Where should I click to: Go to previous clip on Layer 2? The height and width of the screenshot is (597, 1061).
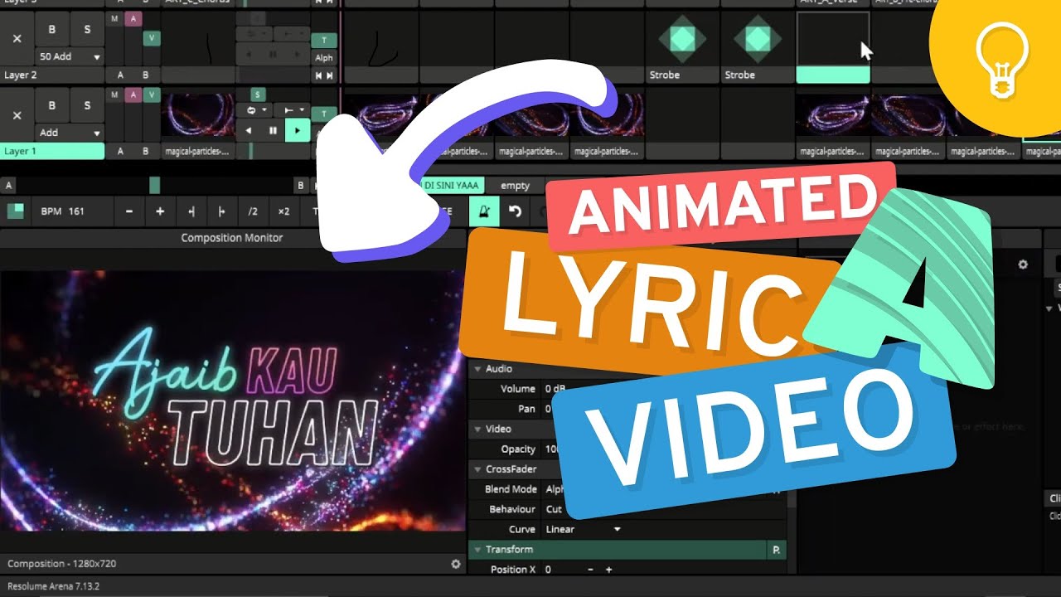click(319, 75)
